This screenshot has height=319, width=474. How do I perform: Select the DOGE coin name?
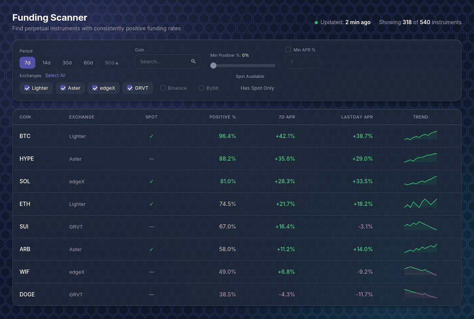pos(27,294)
